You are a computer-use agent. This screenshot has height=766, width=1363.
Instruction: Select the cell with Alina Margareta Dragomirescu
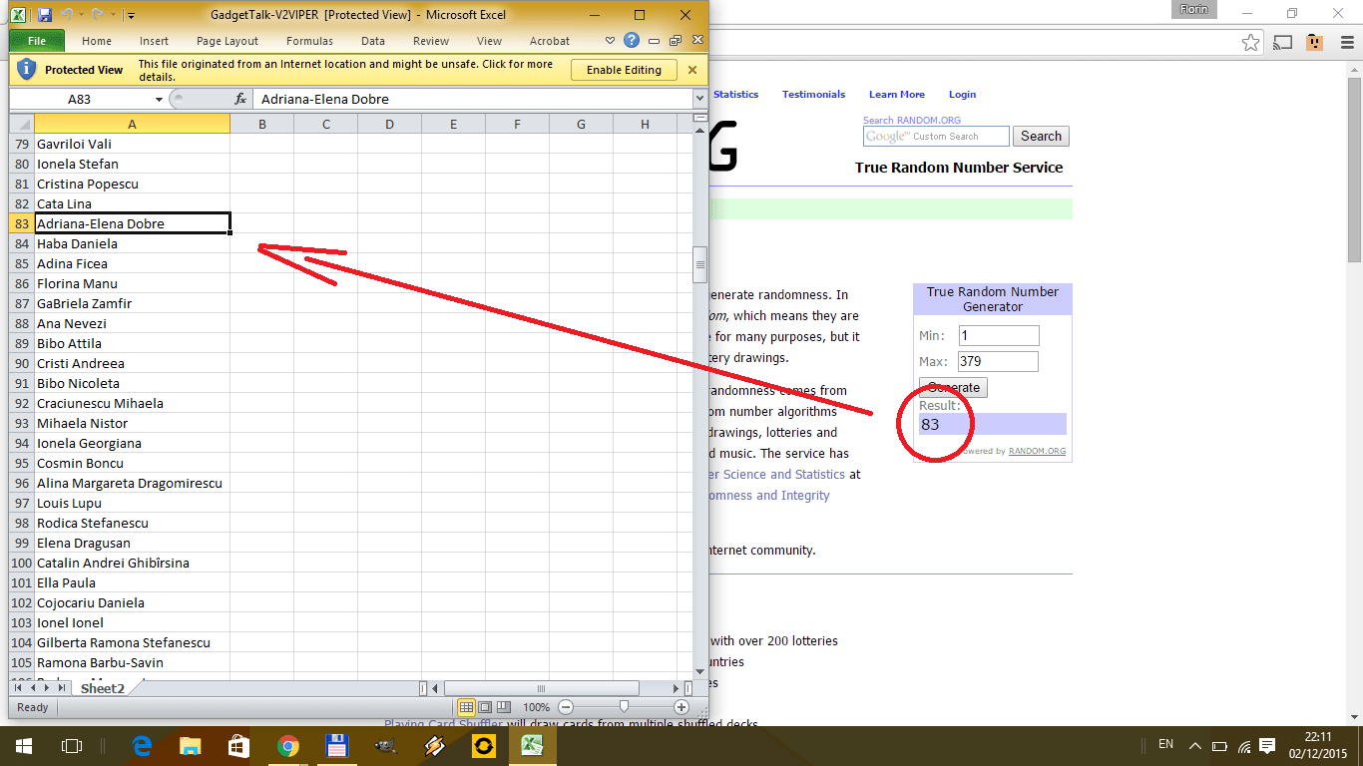[132, 483]
